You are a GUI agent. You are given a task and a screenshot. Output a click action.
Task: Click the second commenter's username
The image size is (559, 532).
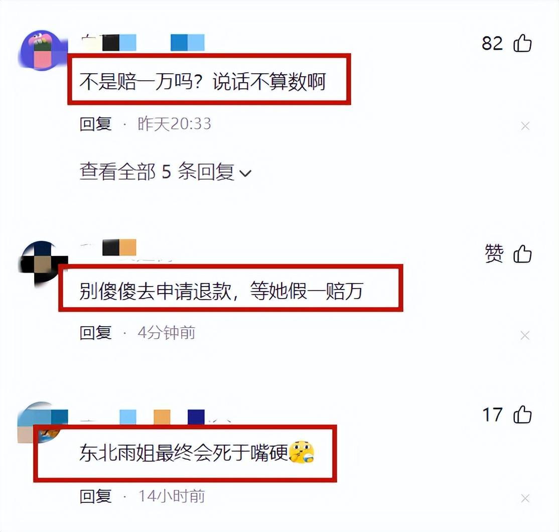pos(109,248)
